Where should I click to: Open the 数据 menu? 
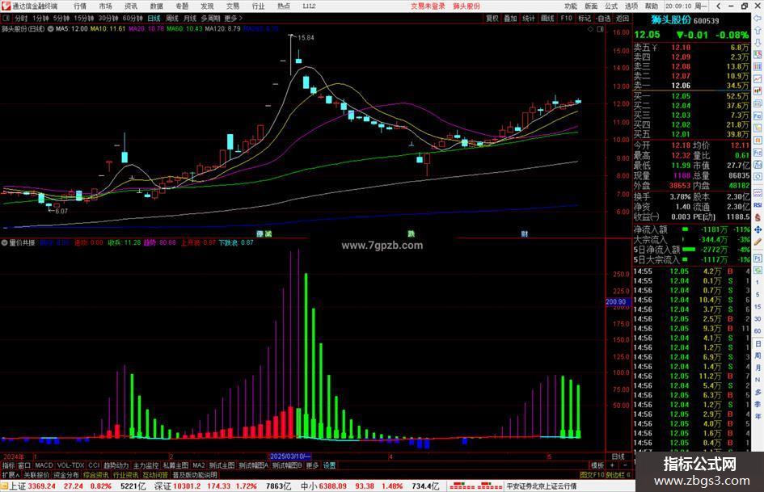(156, 6)
